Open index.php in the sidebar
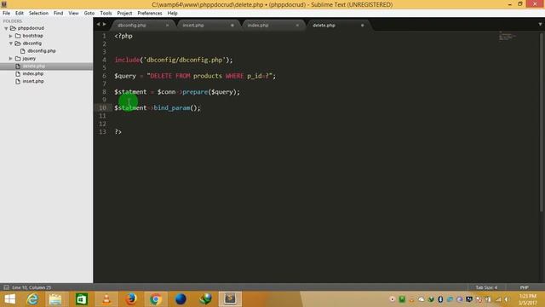545x307 pixels. click(x=32, y=74)
